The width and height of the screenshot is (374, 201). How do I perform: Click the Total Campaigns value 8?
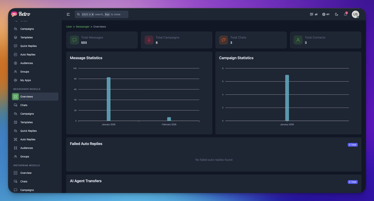pos(157,43)
